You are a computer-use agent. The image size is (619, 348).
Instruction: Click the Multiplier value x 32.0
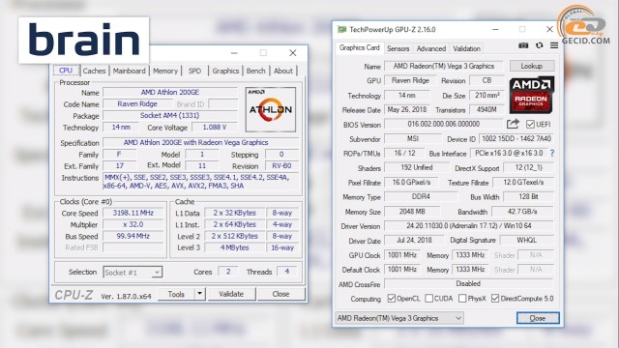click(133, 224)
